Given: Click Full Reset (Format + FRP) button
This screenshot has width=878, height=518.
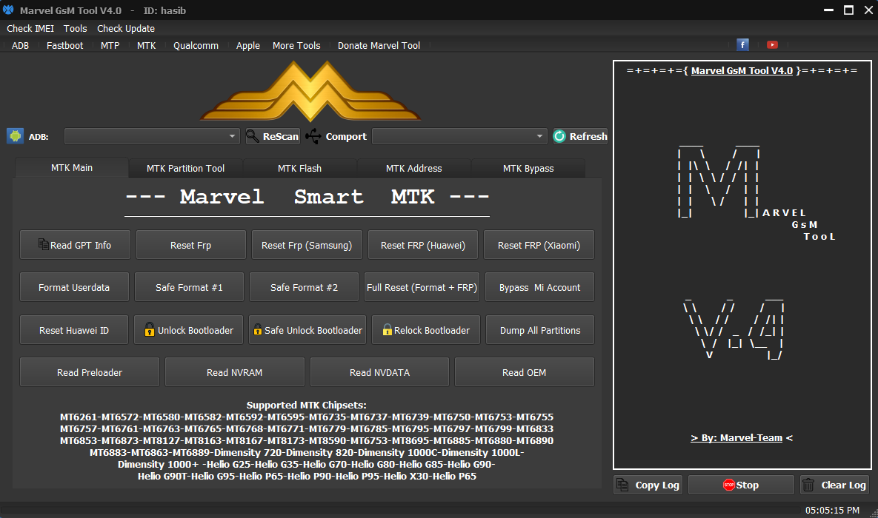Looking at the screenshot, I should click(422, 287).
